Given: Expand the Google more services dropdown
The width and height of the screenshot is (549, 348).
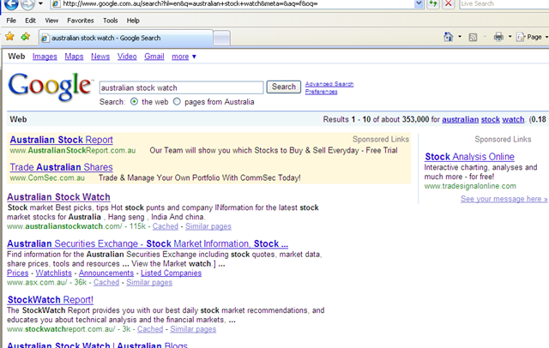Looking at the screenshot, I should [184, 57].
